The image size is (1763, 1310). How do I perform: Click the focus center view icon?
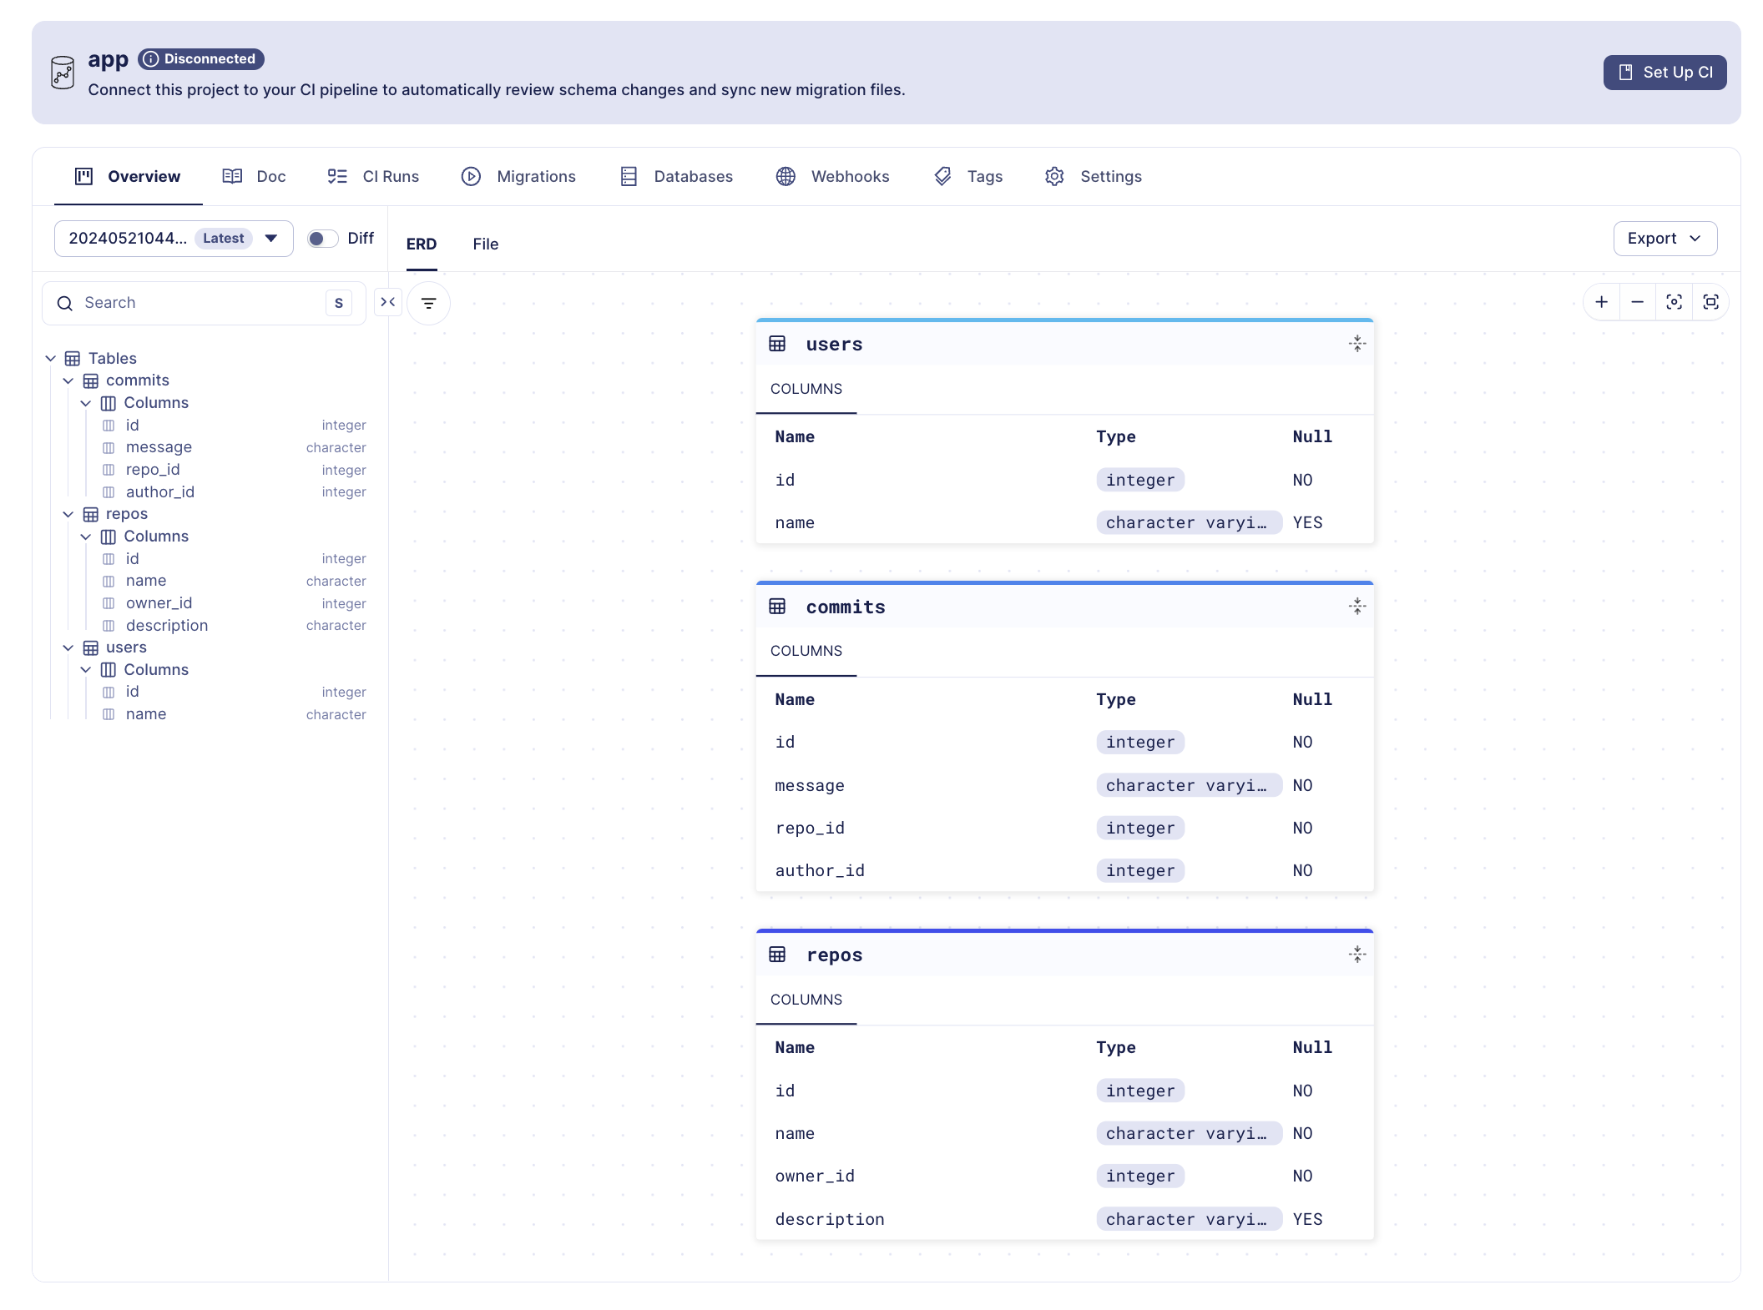click(x=1674, y=302)
